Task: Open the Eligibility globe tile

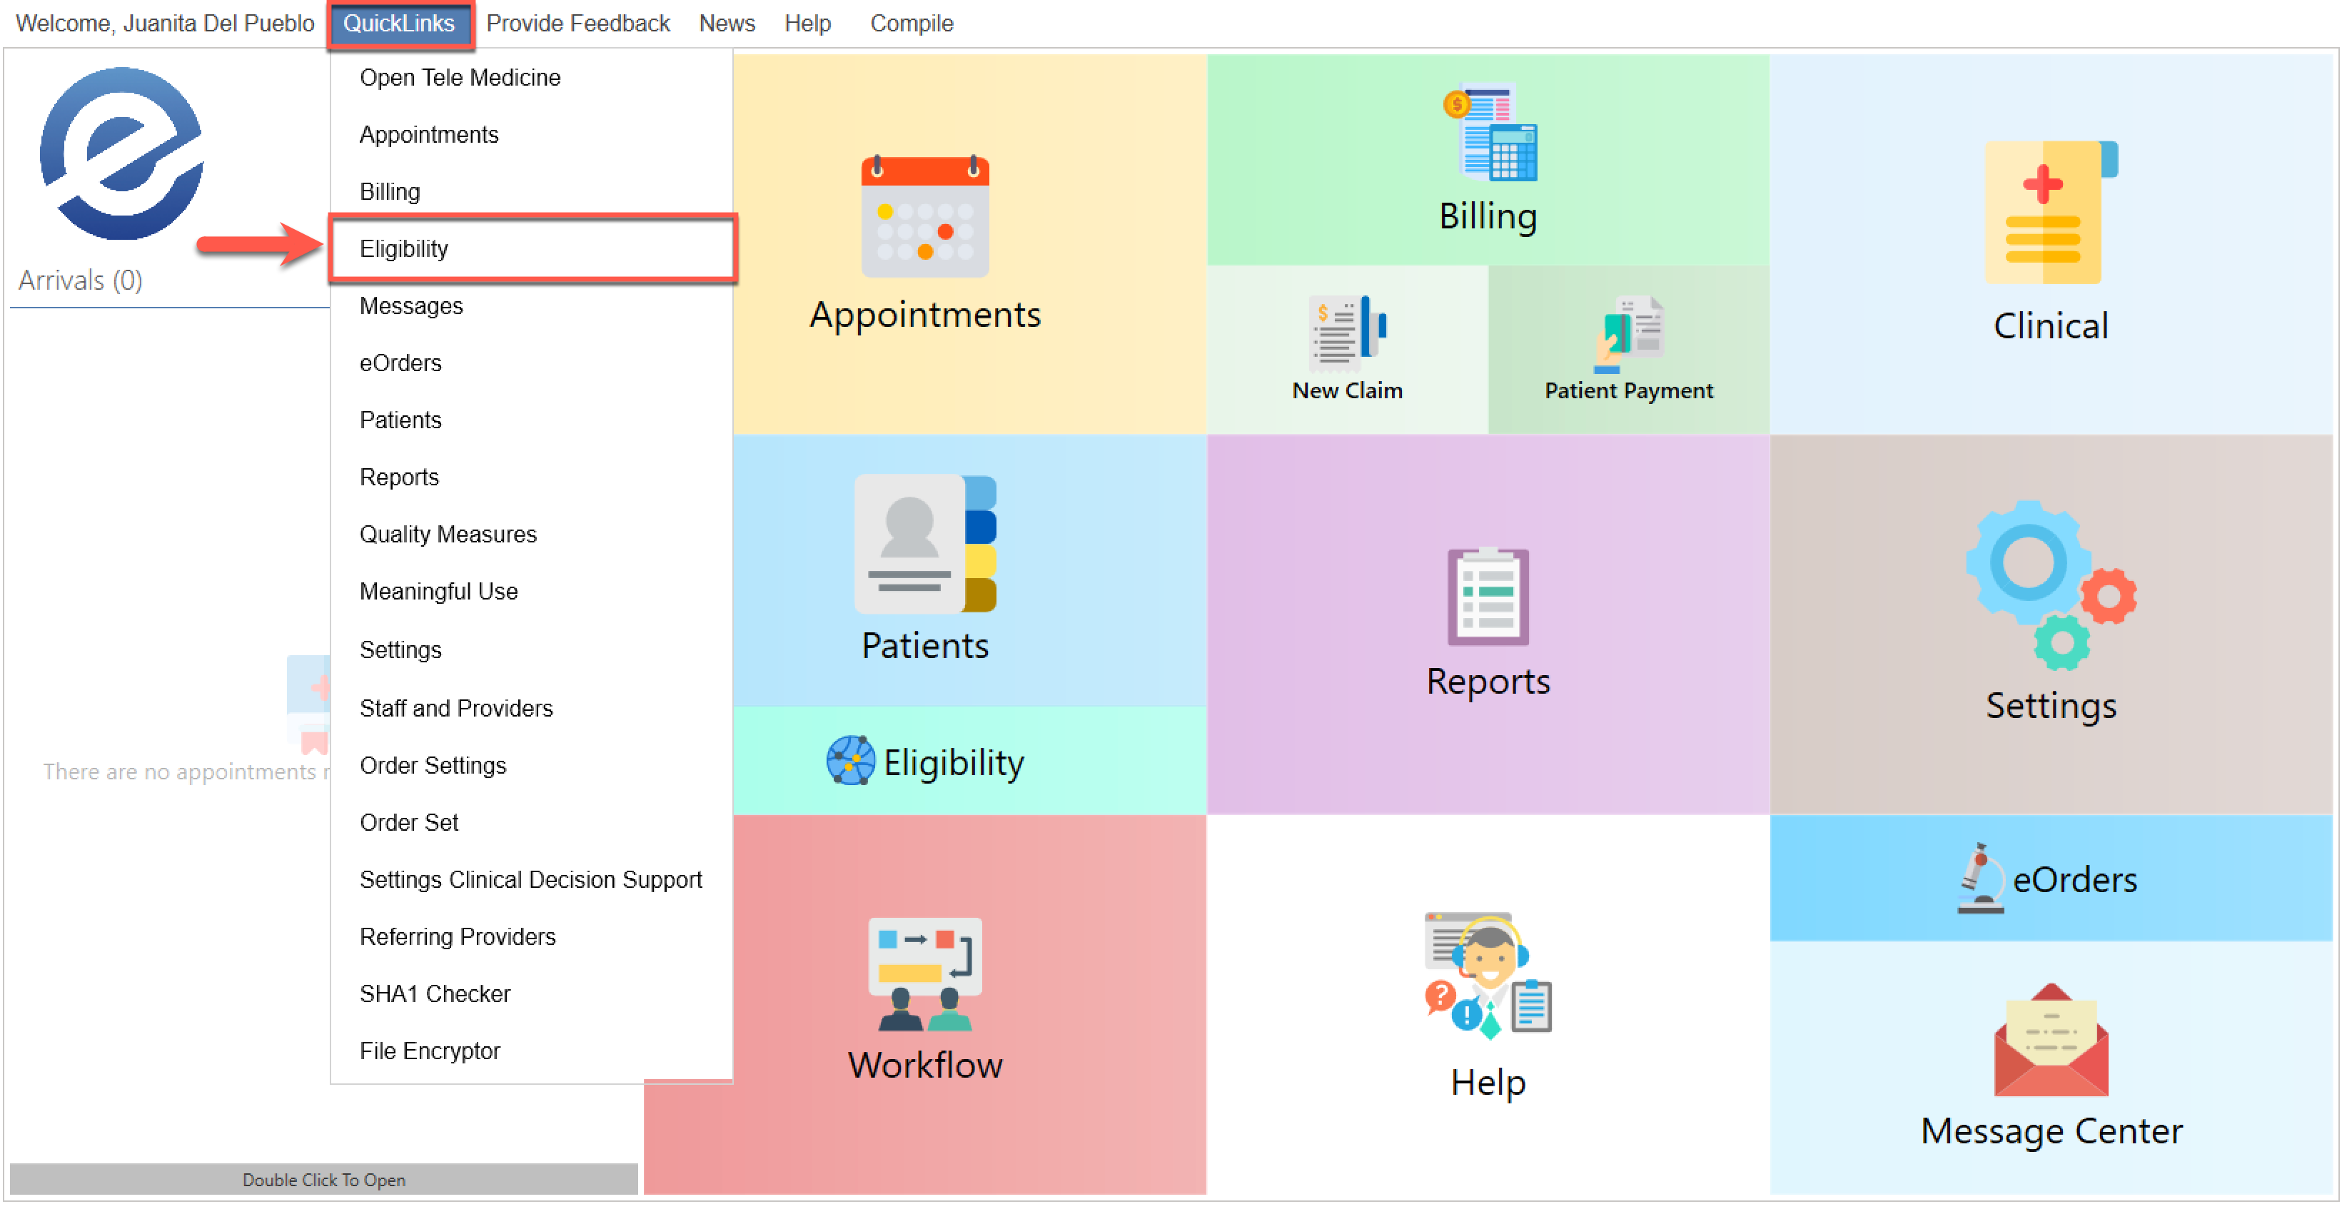Action: coord(924,762)
